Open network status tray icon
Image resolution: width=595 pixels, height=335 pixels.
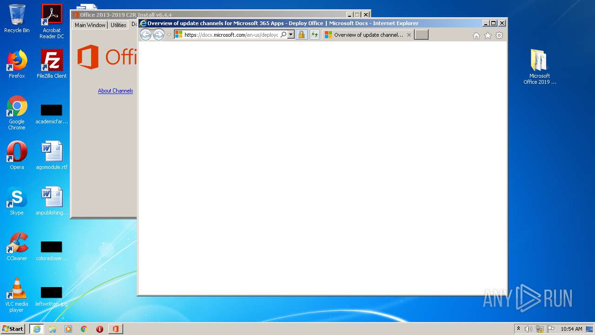point(540,329)
